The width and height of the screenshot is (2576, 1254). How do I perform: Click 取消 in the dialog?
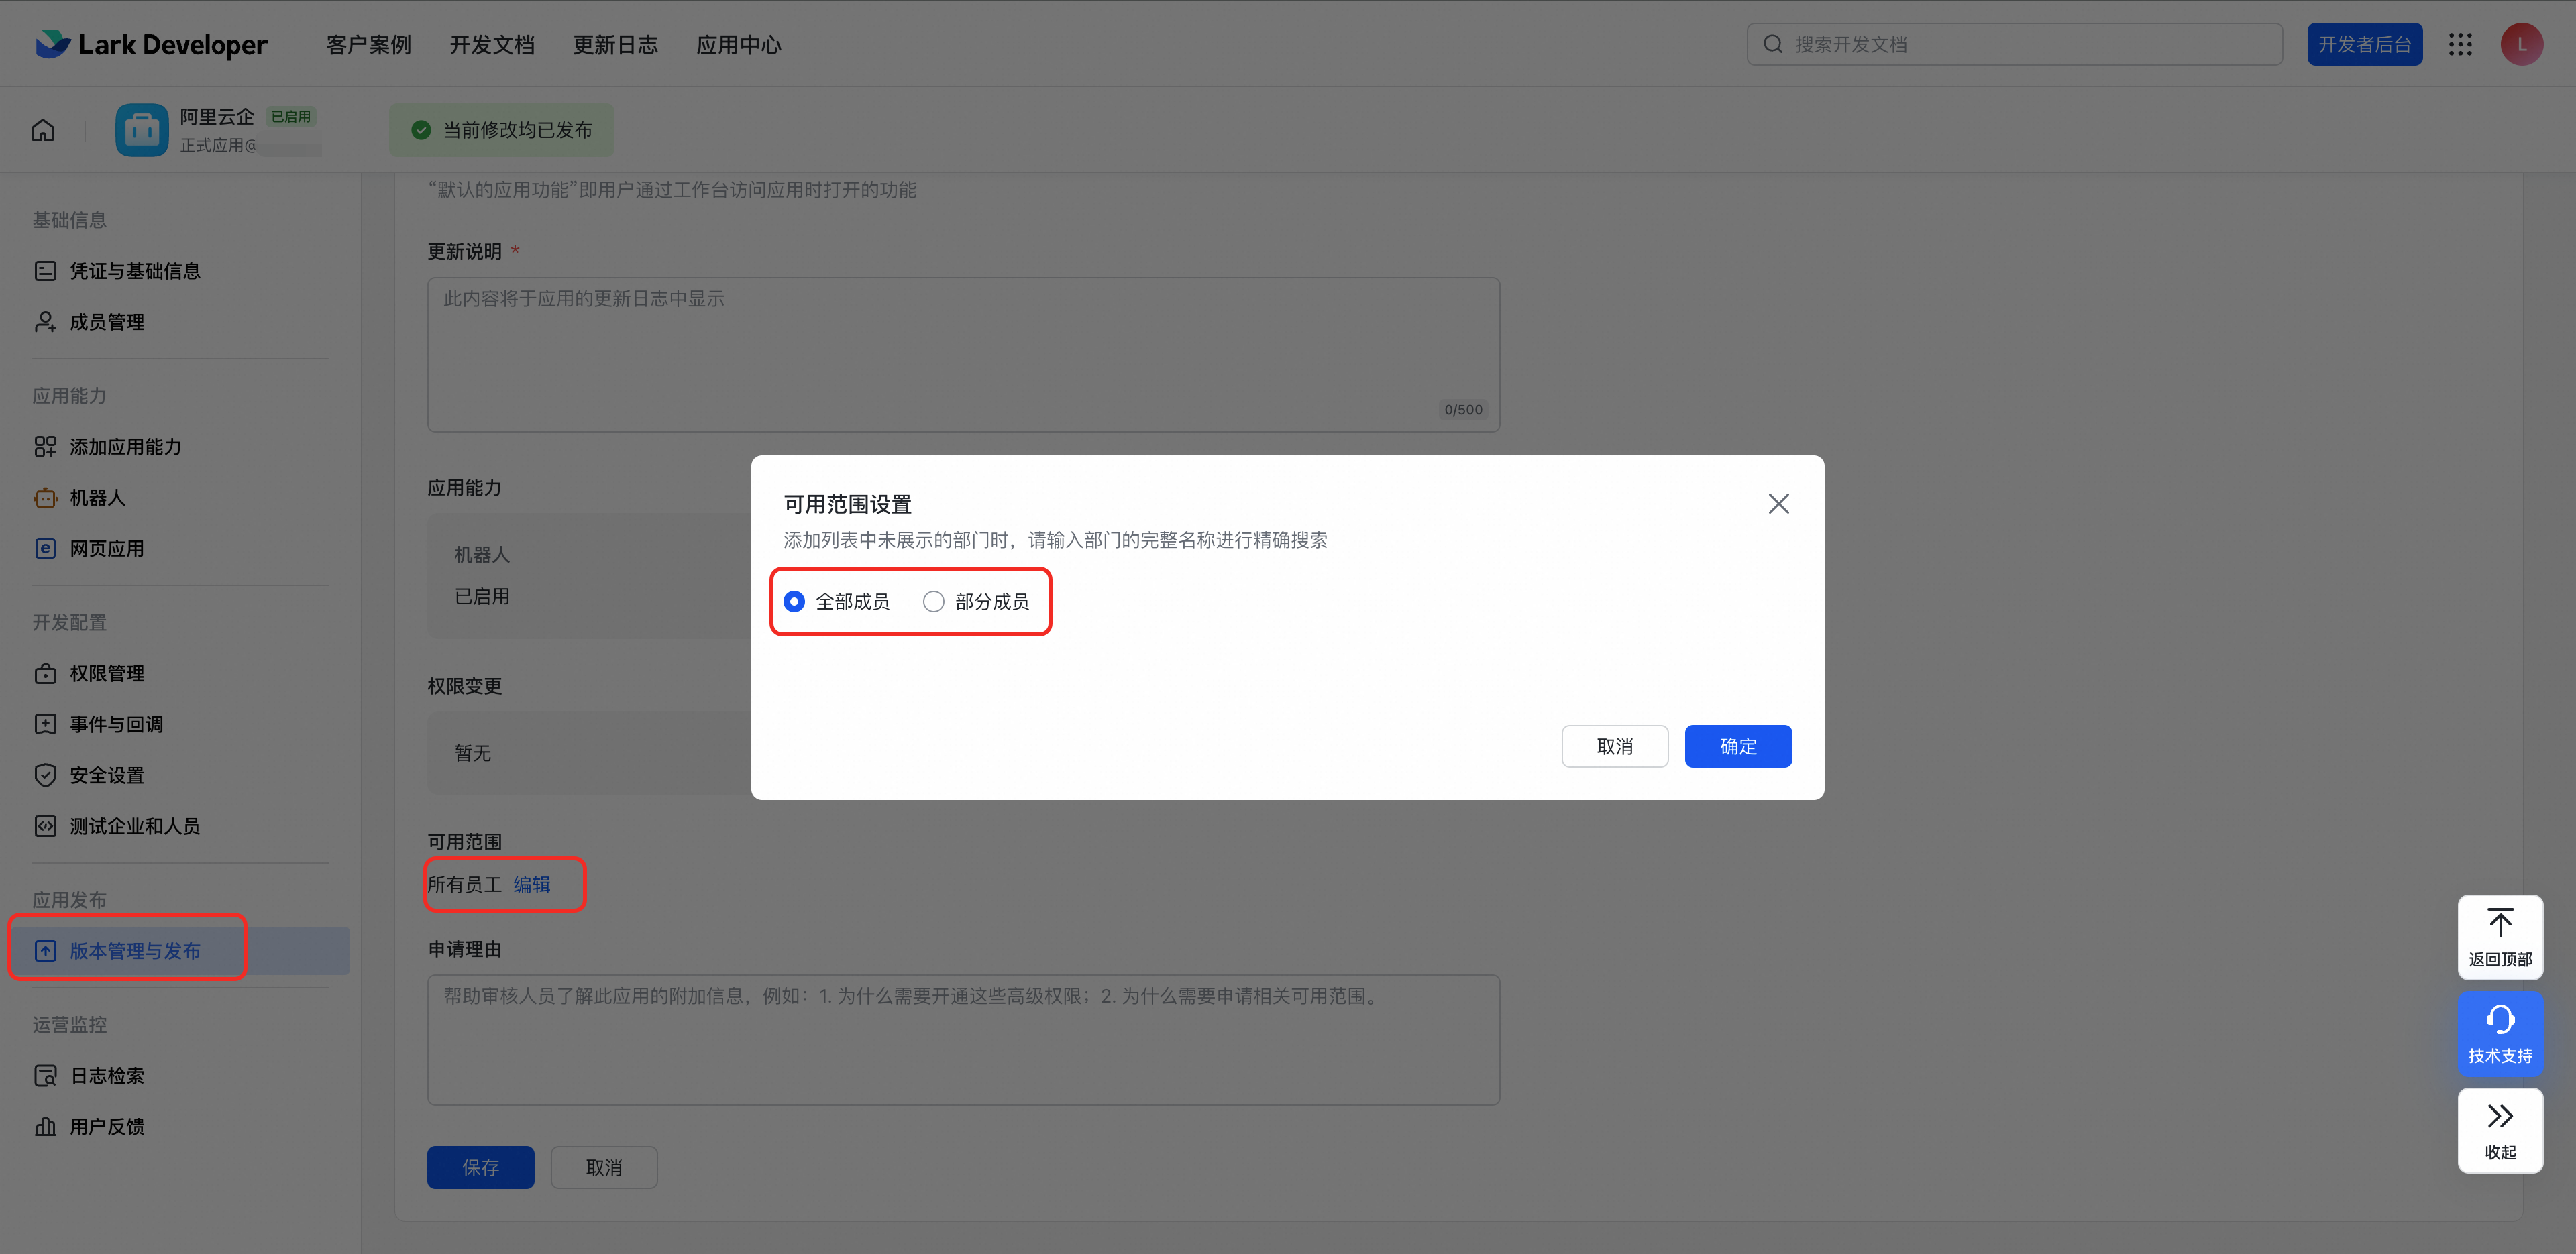pos(1614,746)
